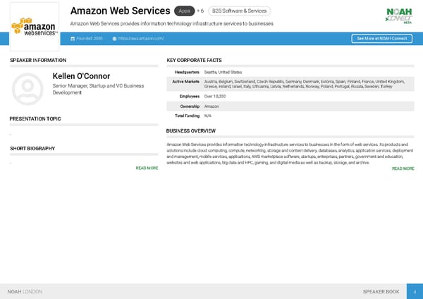Click the Business Overview heading
Viewport: 423px width, 299px height.
190,131
